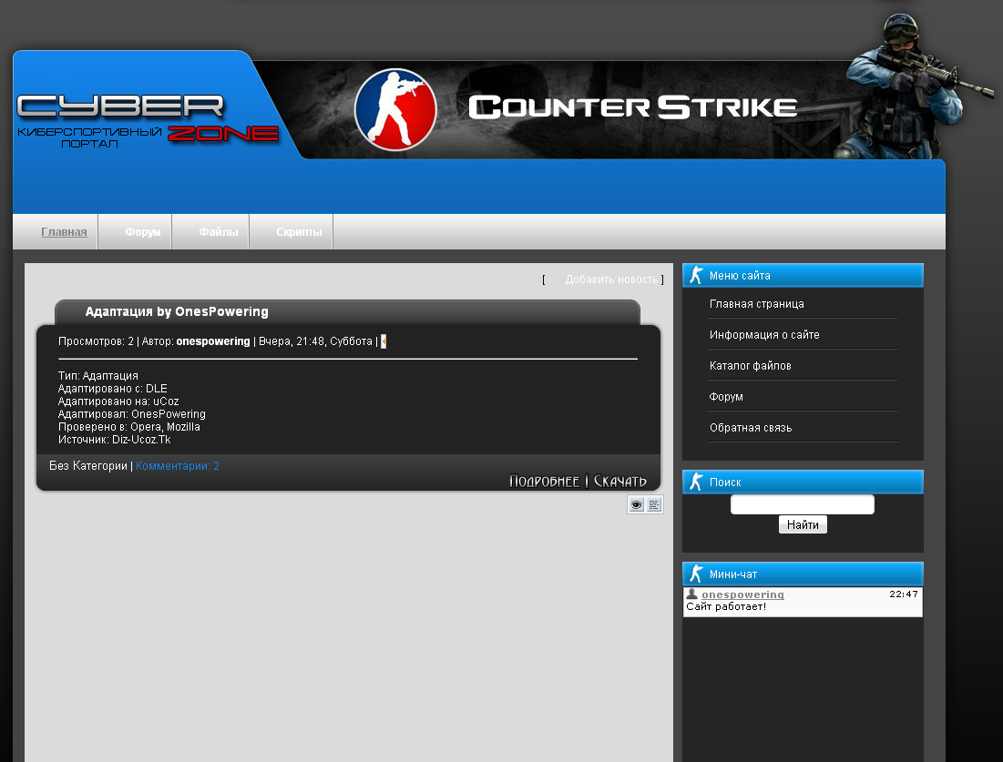Click the Проверено в: Opera, Mozilla line
This screenshot has width=1003, height=762.
point(129,427)
